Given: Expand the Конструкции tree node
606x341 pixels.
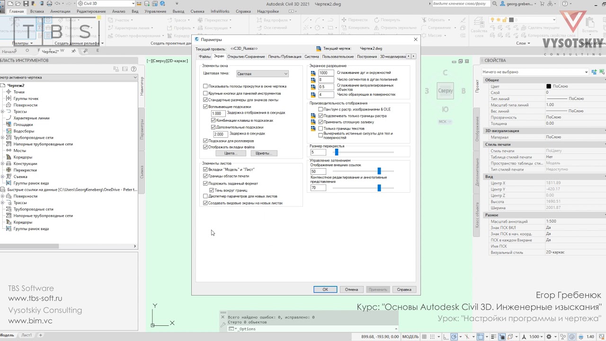Looking at the screenshot, I should coord(3,164).
